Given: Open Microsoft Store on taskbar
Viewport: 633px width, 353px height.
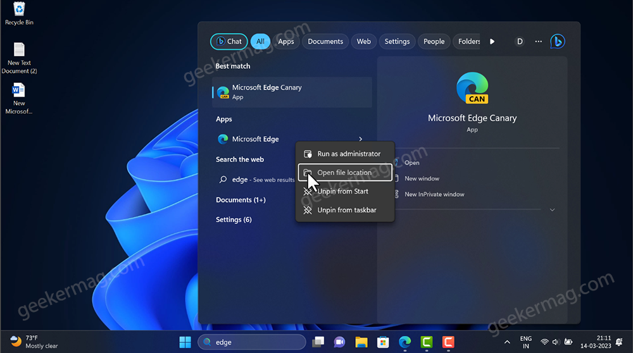Looking at the screenshot, I should 383,342.
